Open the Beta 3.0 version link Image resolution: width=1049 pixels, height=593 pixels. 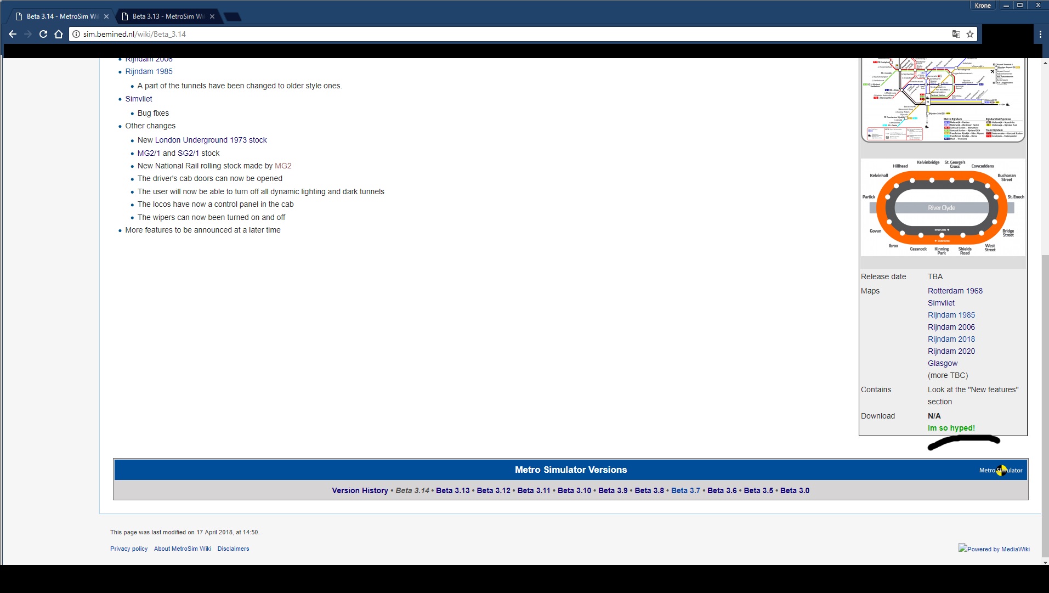[x=795, y=490]
